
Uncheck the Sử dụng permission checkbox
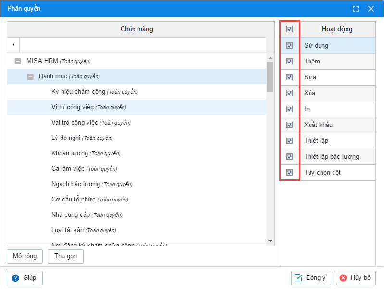click(289, 46)
